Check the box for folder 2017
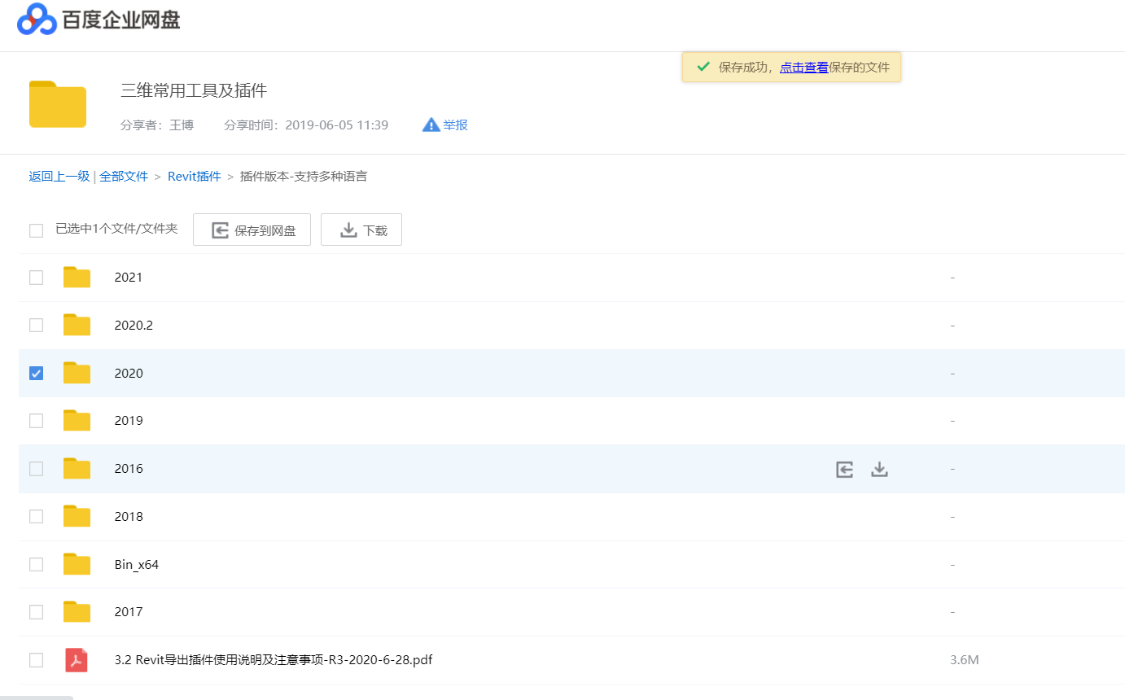Image resolution: width=1125 pixels, height=700 pixels. pyautogui.click(x=36, y=612)
